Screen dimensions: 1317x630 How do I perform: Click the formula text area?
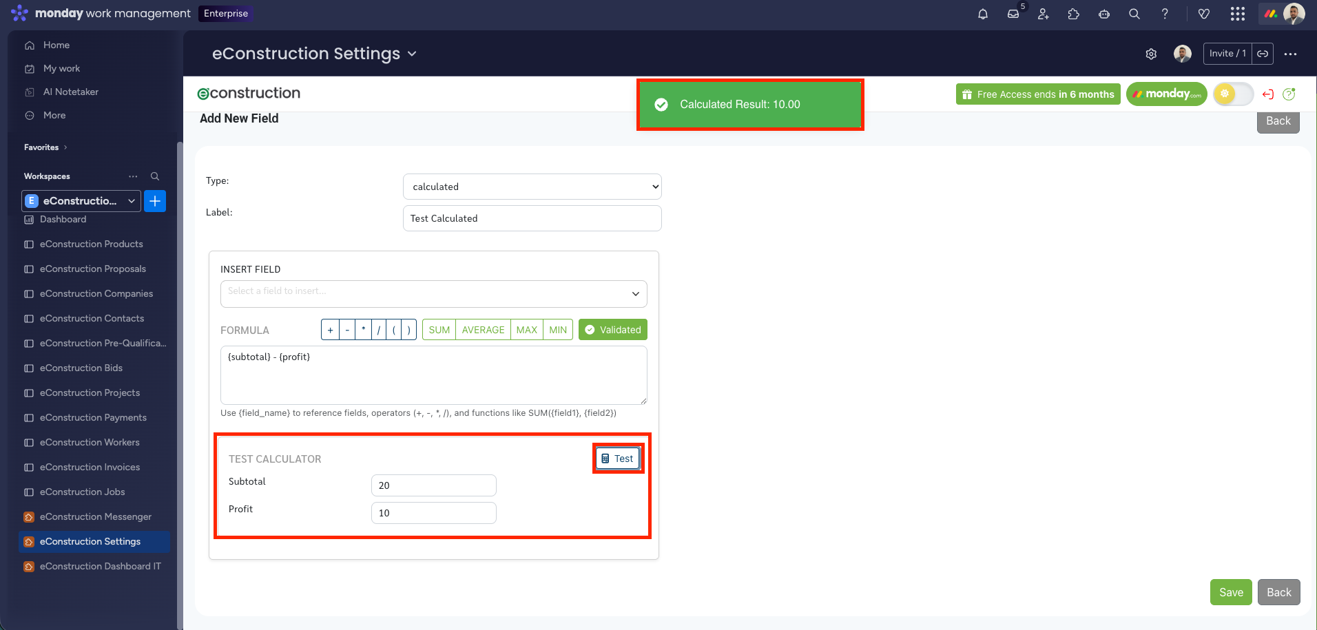click(433, 375)
